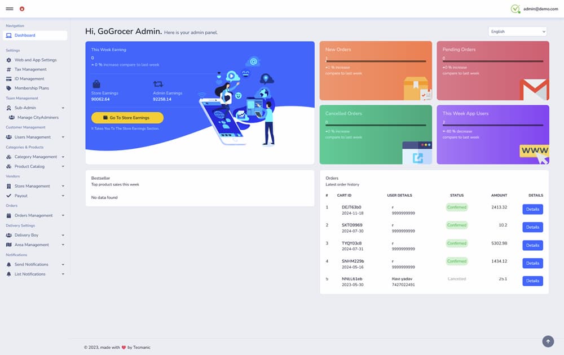Click the New Orders progress bar
This screenshot has width=564, height=355.
[376, 61]
